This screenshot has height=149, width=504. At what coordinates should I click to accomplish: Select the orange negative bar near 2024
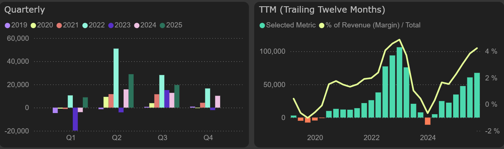(428, 121)
